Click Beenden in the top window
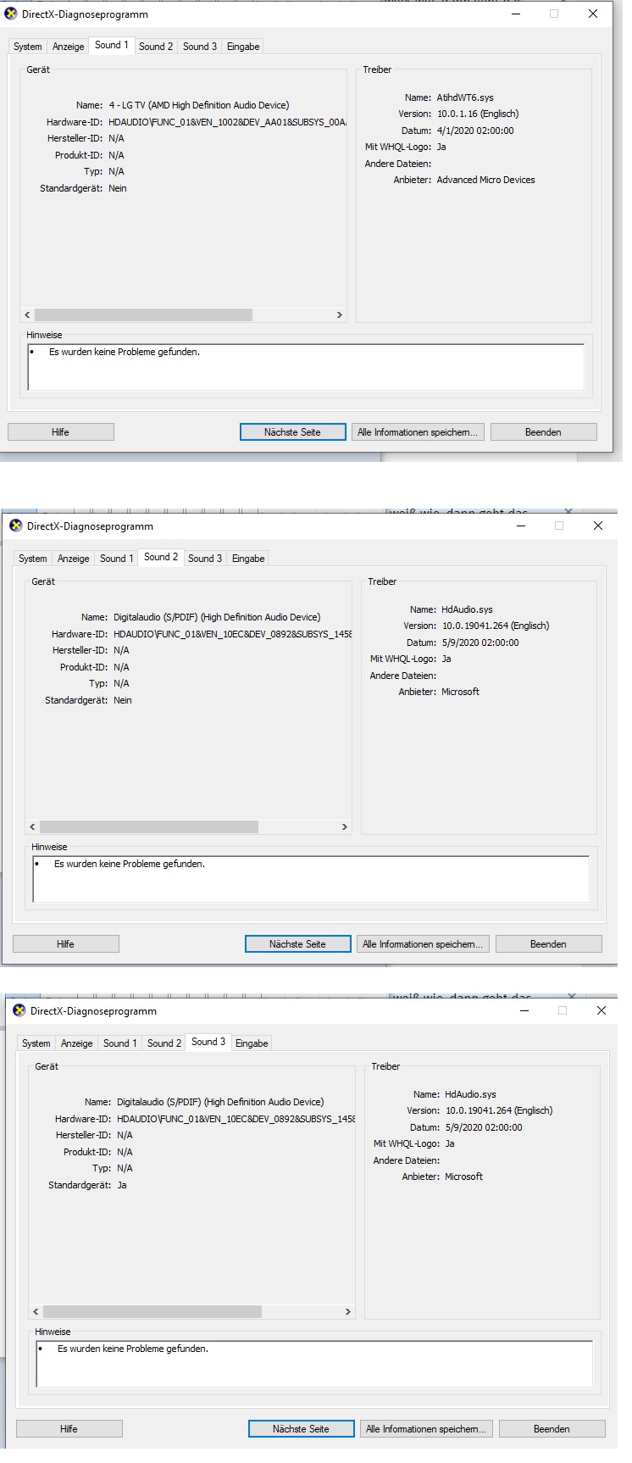This screenshot has height=1463, width=632. (544, 432)
